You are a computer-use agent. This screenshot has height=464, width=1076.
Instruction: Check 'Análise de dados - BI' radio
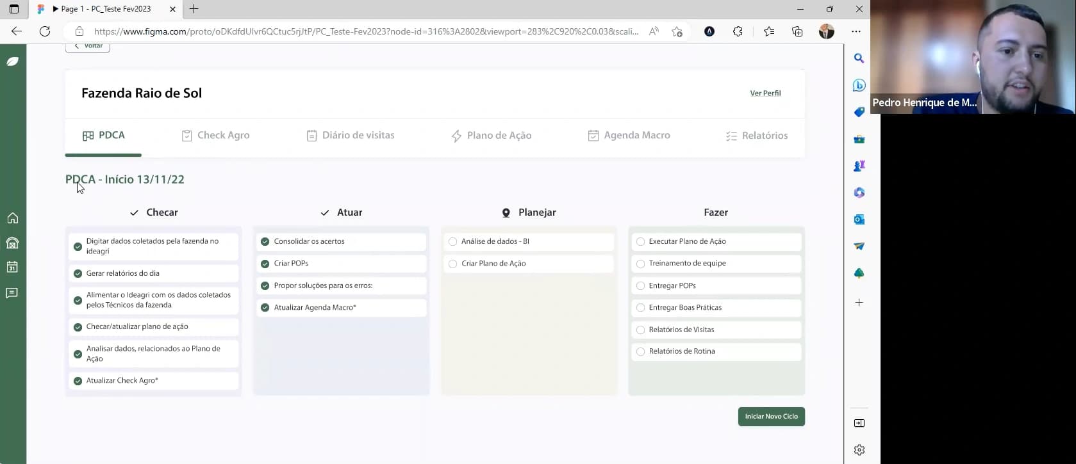click(x=453, y=242)
